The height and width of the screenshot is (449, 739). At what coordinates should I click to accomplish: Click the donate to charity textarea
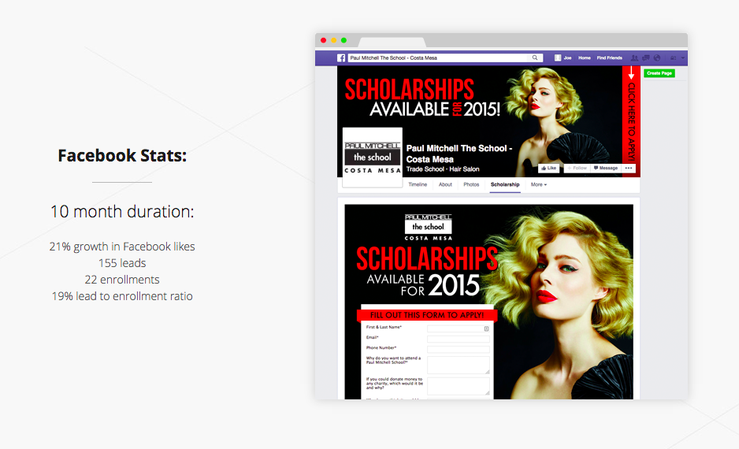[x=458, y=386]
